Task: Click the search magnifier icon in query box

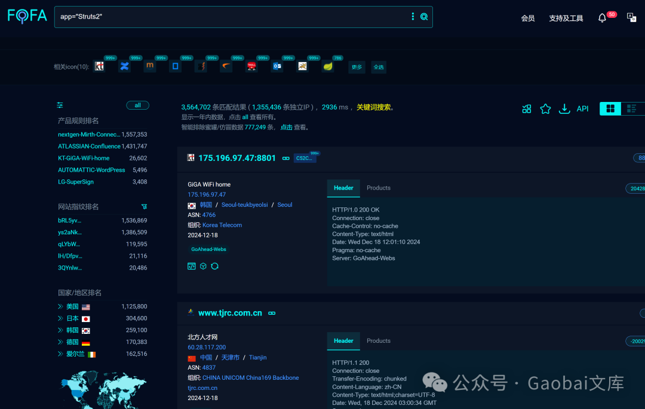Action: (423, 17)
